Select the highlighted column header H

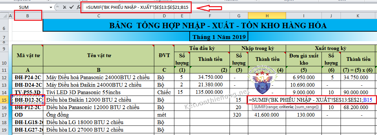tap(267, 16)
